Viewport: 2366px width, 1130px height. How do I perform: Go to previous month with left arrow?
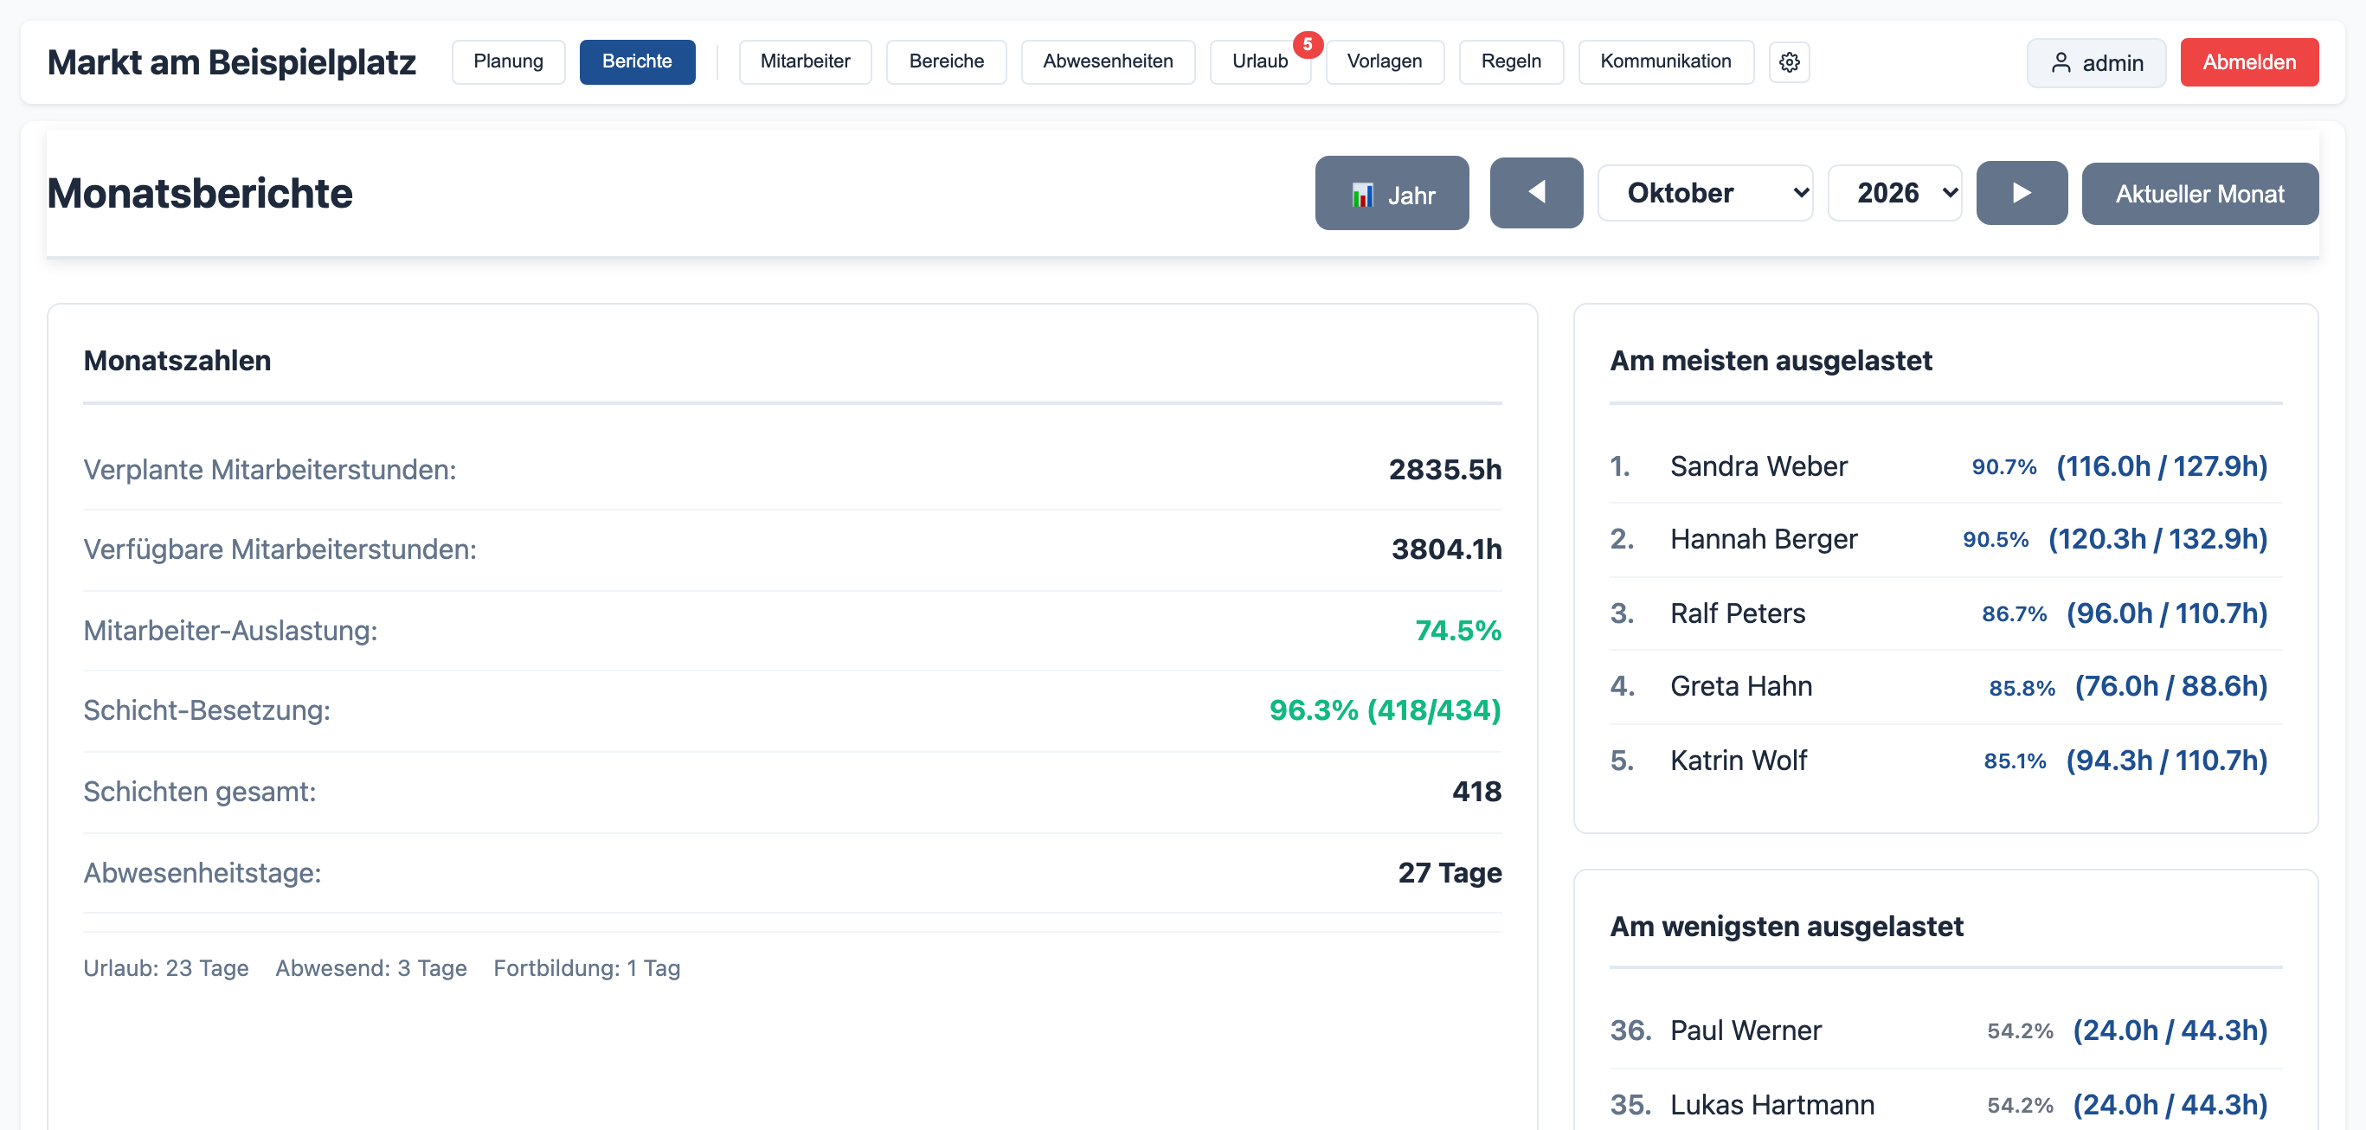(x=1536, y=193)
